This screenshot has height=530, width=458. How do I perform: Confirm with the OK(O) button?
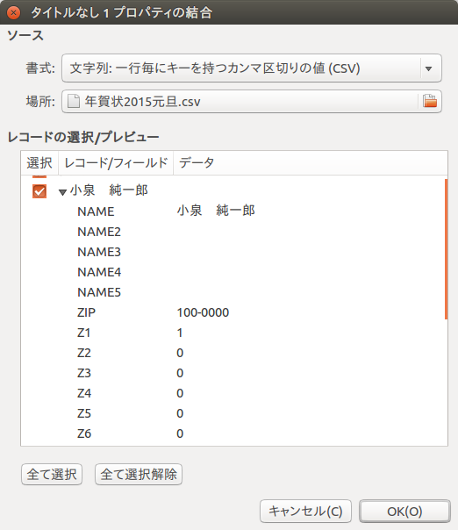404,511
